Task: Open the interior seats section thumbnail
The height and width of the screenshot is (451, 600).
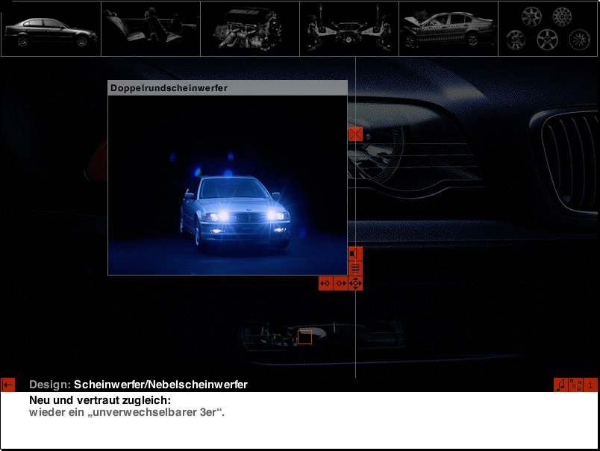Action: tap(151, 28)
